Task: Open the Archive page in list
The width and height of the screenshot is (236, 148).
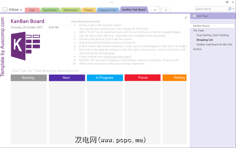Action: click(197, 49)
